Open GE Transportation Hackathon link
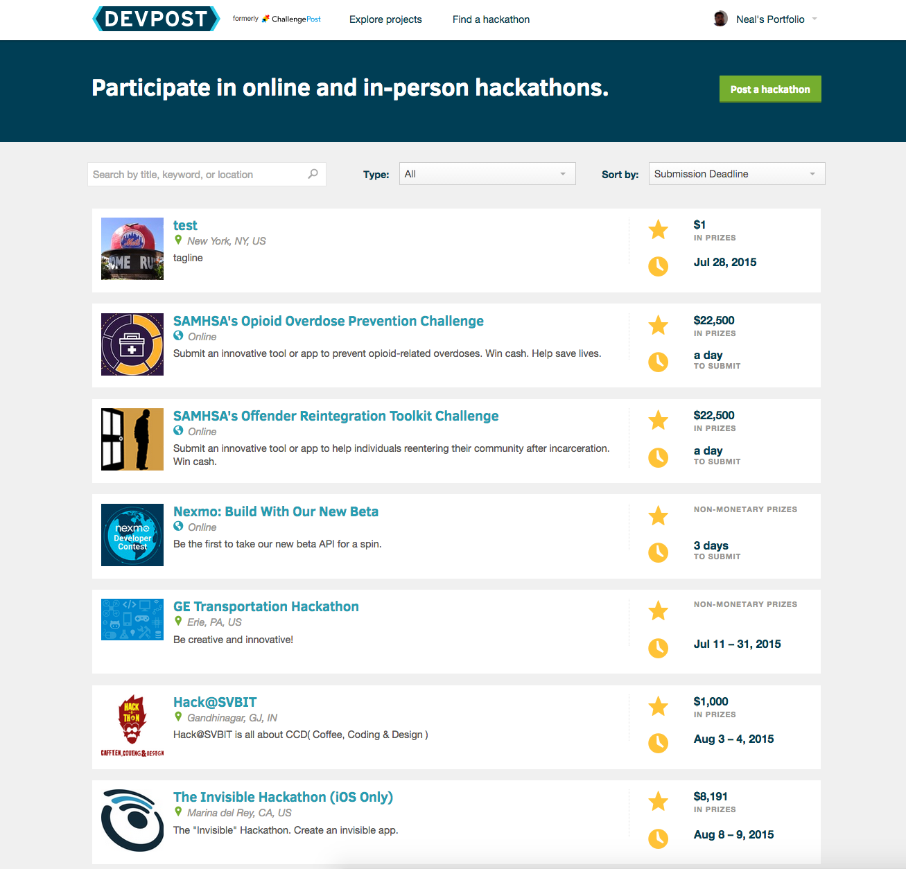The image size is (906, 869). pos(266,606)
